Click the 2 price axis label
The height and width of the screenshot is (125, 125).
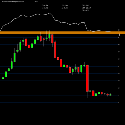(118, 102)
